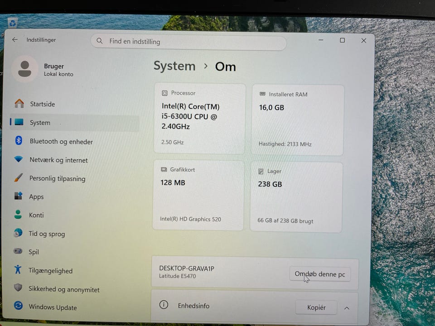Click the Recycle Bin desktop icon
This screenshot has width=435, height=326.
click(12, 23)
